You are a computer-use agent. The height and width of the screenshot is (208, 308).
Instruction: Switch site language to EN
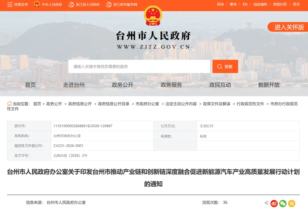pyautogui.click(x=245, y=4)
